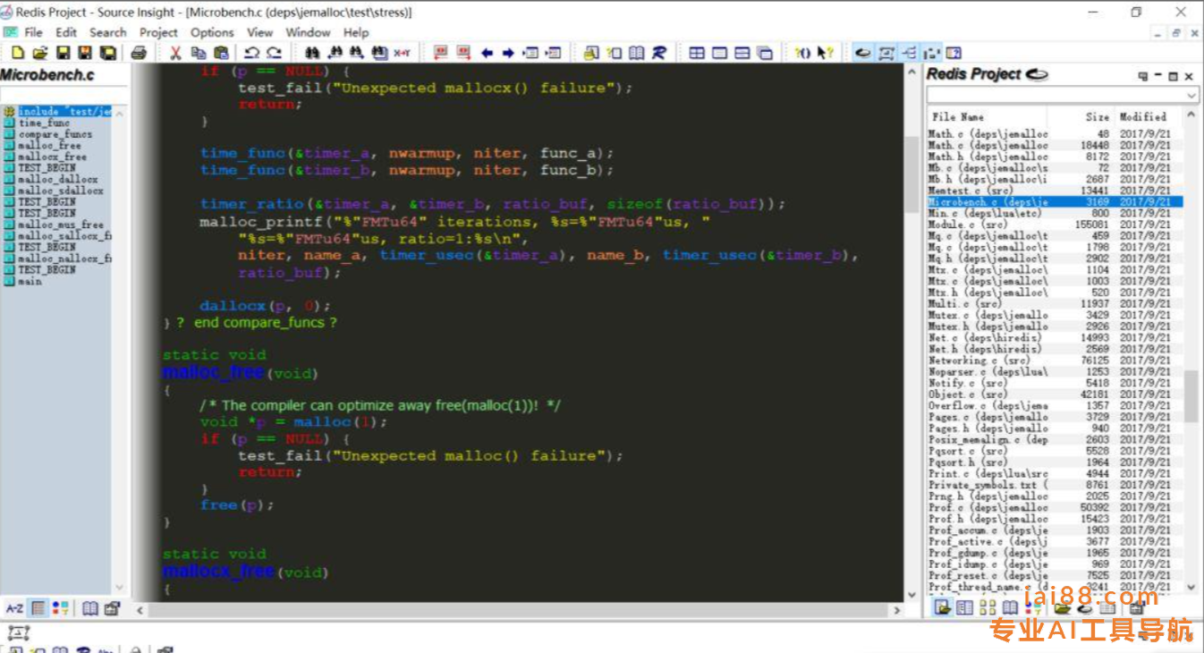
Task: Click the Open file folder icon
Action: tap(40, 53)
